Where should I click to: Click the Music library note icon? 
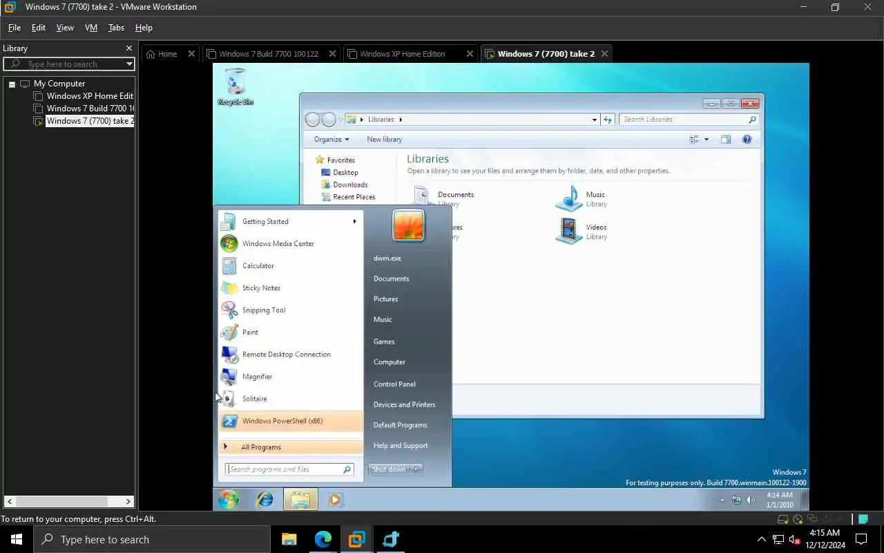pos(569,199)
